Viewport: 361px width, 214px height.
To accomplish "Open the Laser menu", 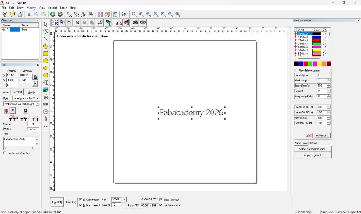I will (x=63, y=8).
